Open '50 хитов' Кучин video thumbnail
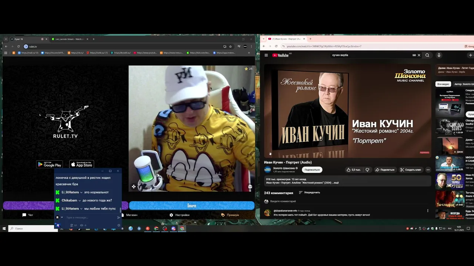This screenshot has width=474, height=266. pos(450,181)
